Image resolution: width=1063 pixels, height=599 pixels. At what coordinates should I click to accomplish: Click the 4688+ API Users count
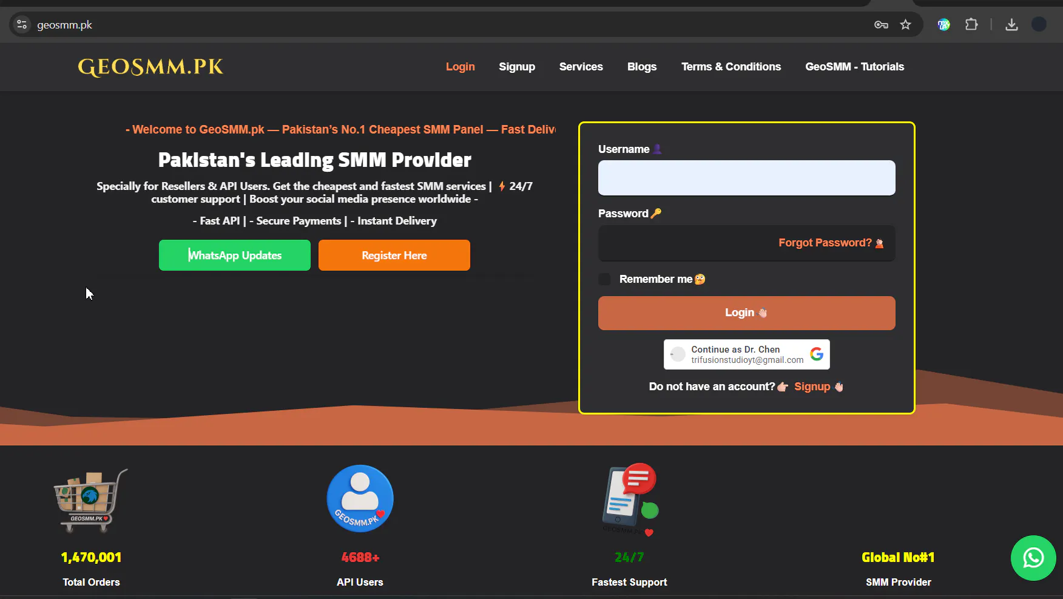360,558
